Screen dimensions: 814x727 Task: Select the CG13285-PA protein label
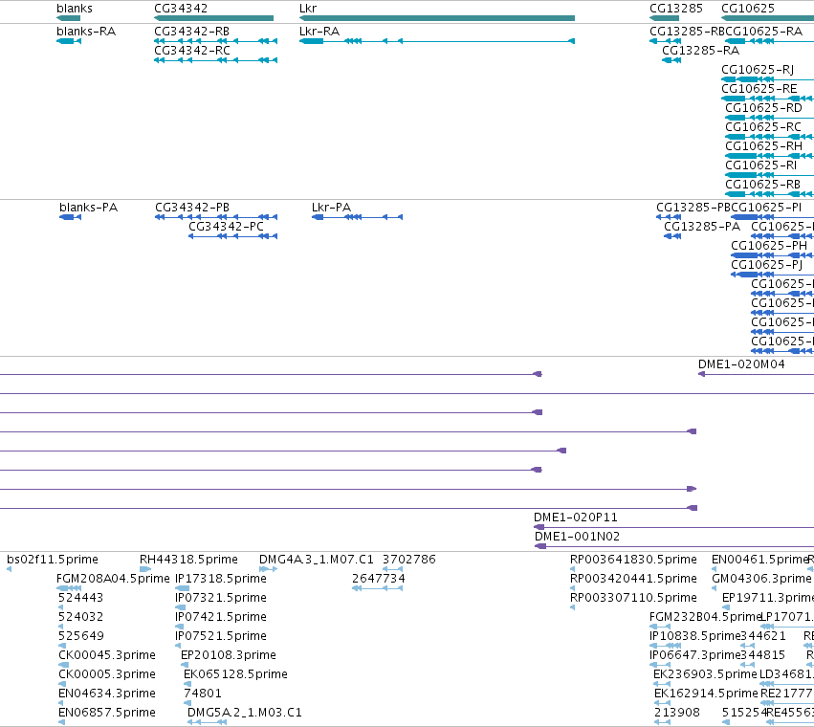(702, 227)
